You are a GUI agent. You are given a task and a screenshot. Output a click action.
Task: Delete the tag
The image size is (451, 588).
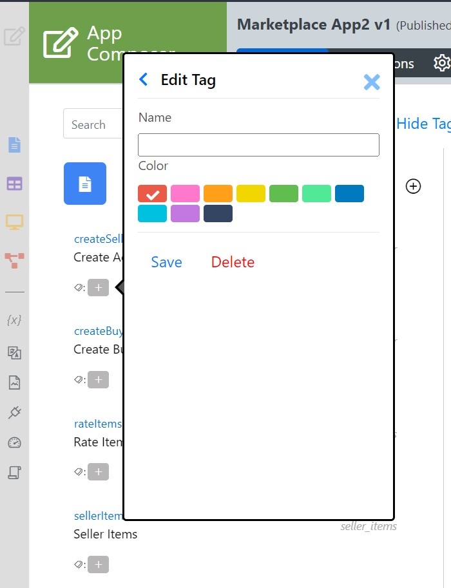(233, 262)
